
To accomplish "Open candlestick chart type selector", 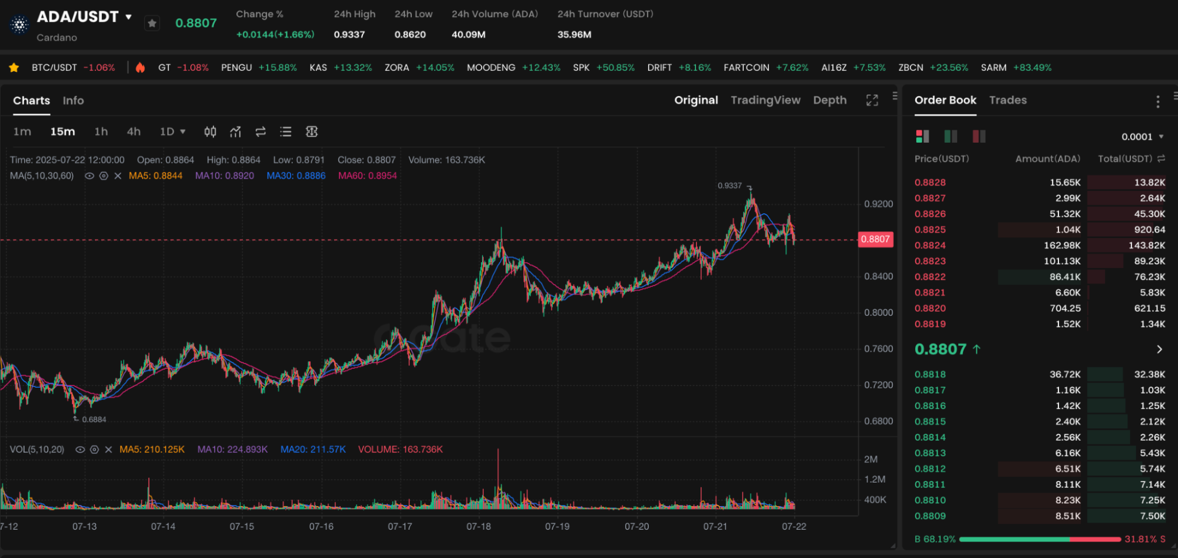I will point(210,131).
